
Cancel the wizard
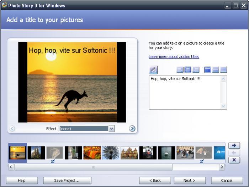point(227,181)
